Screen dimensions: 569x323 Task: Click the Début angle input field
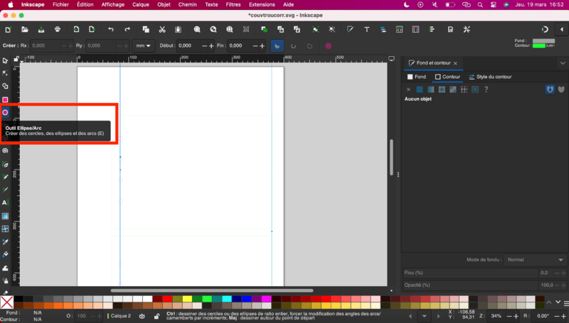click(188, 45)
